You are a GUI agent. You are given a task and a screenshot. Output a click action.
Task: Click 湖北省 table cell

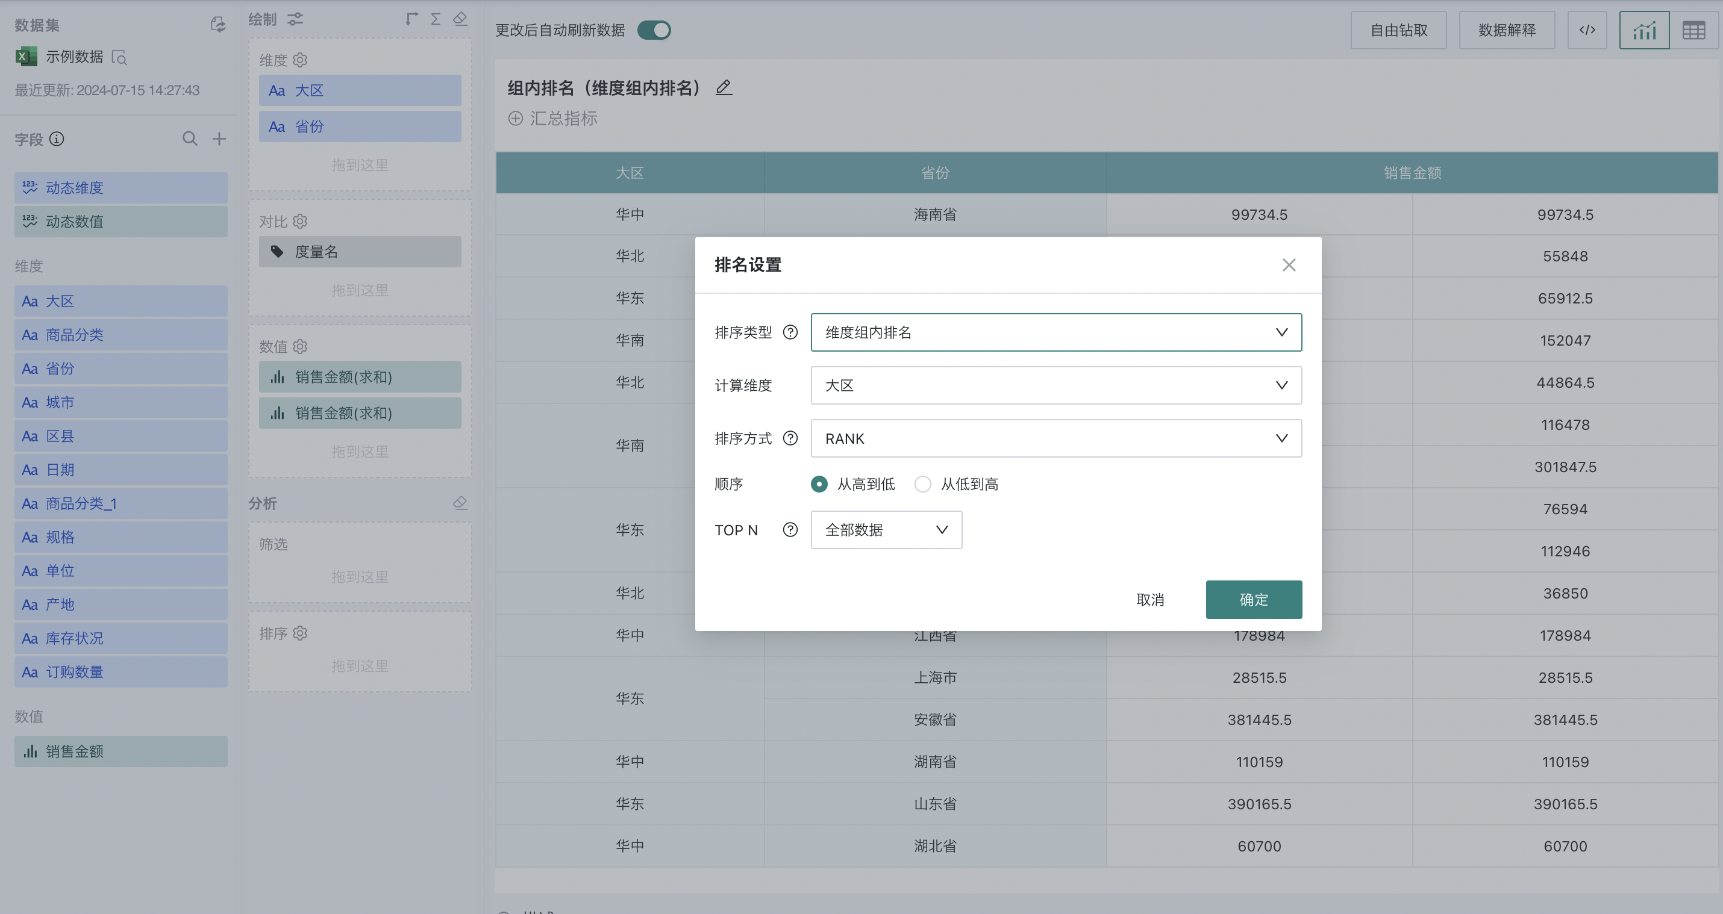point(935,845)
